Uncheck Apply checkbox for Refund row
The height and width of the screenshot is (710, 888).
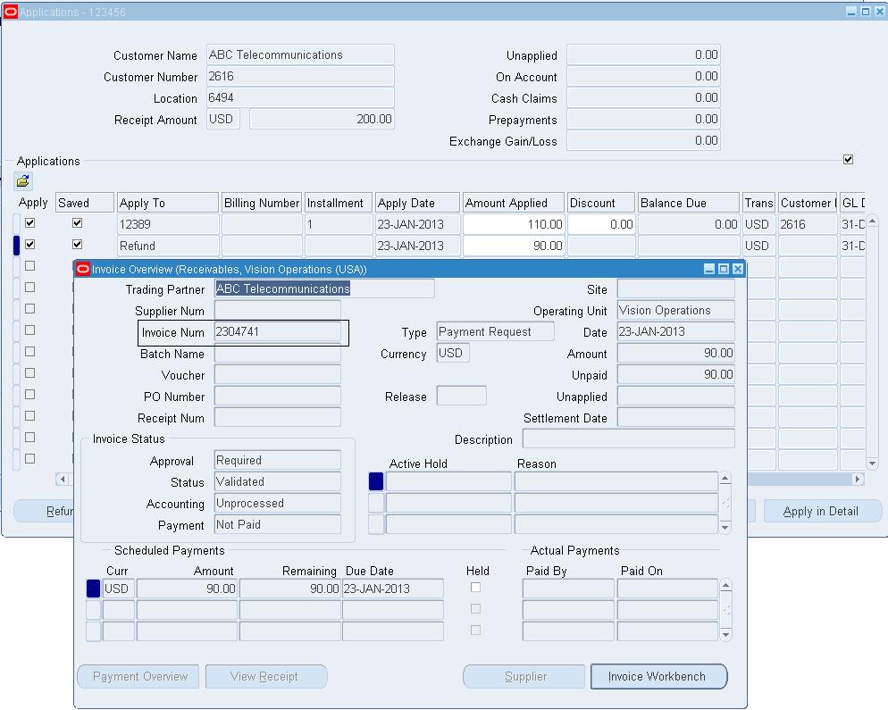[30, 245]
